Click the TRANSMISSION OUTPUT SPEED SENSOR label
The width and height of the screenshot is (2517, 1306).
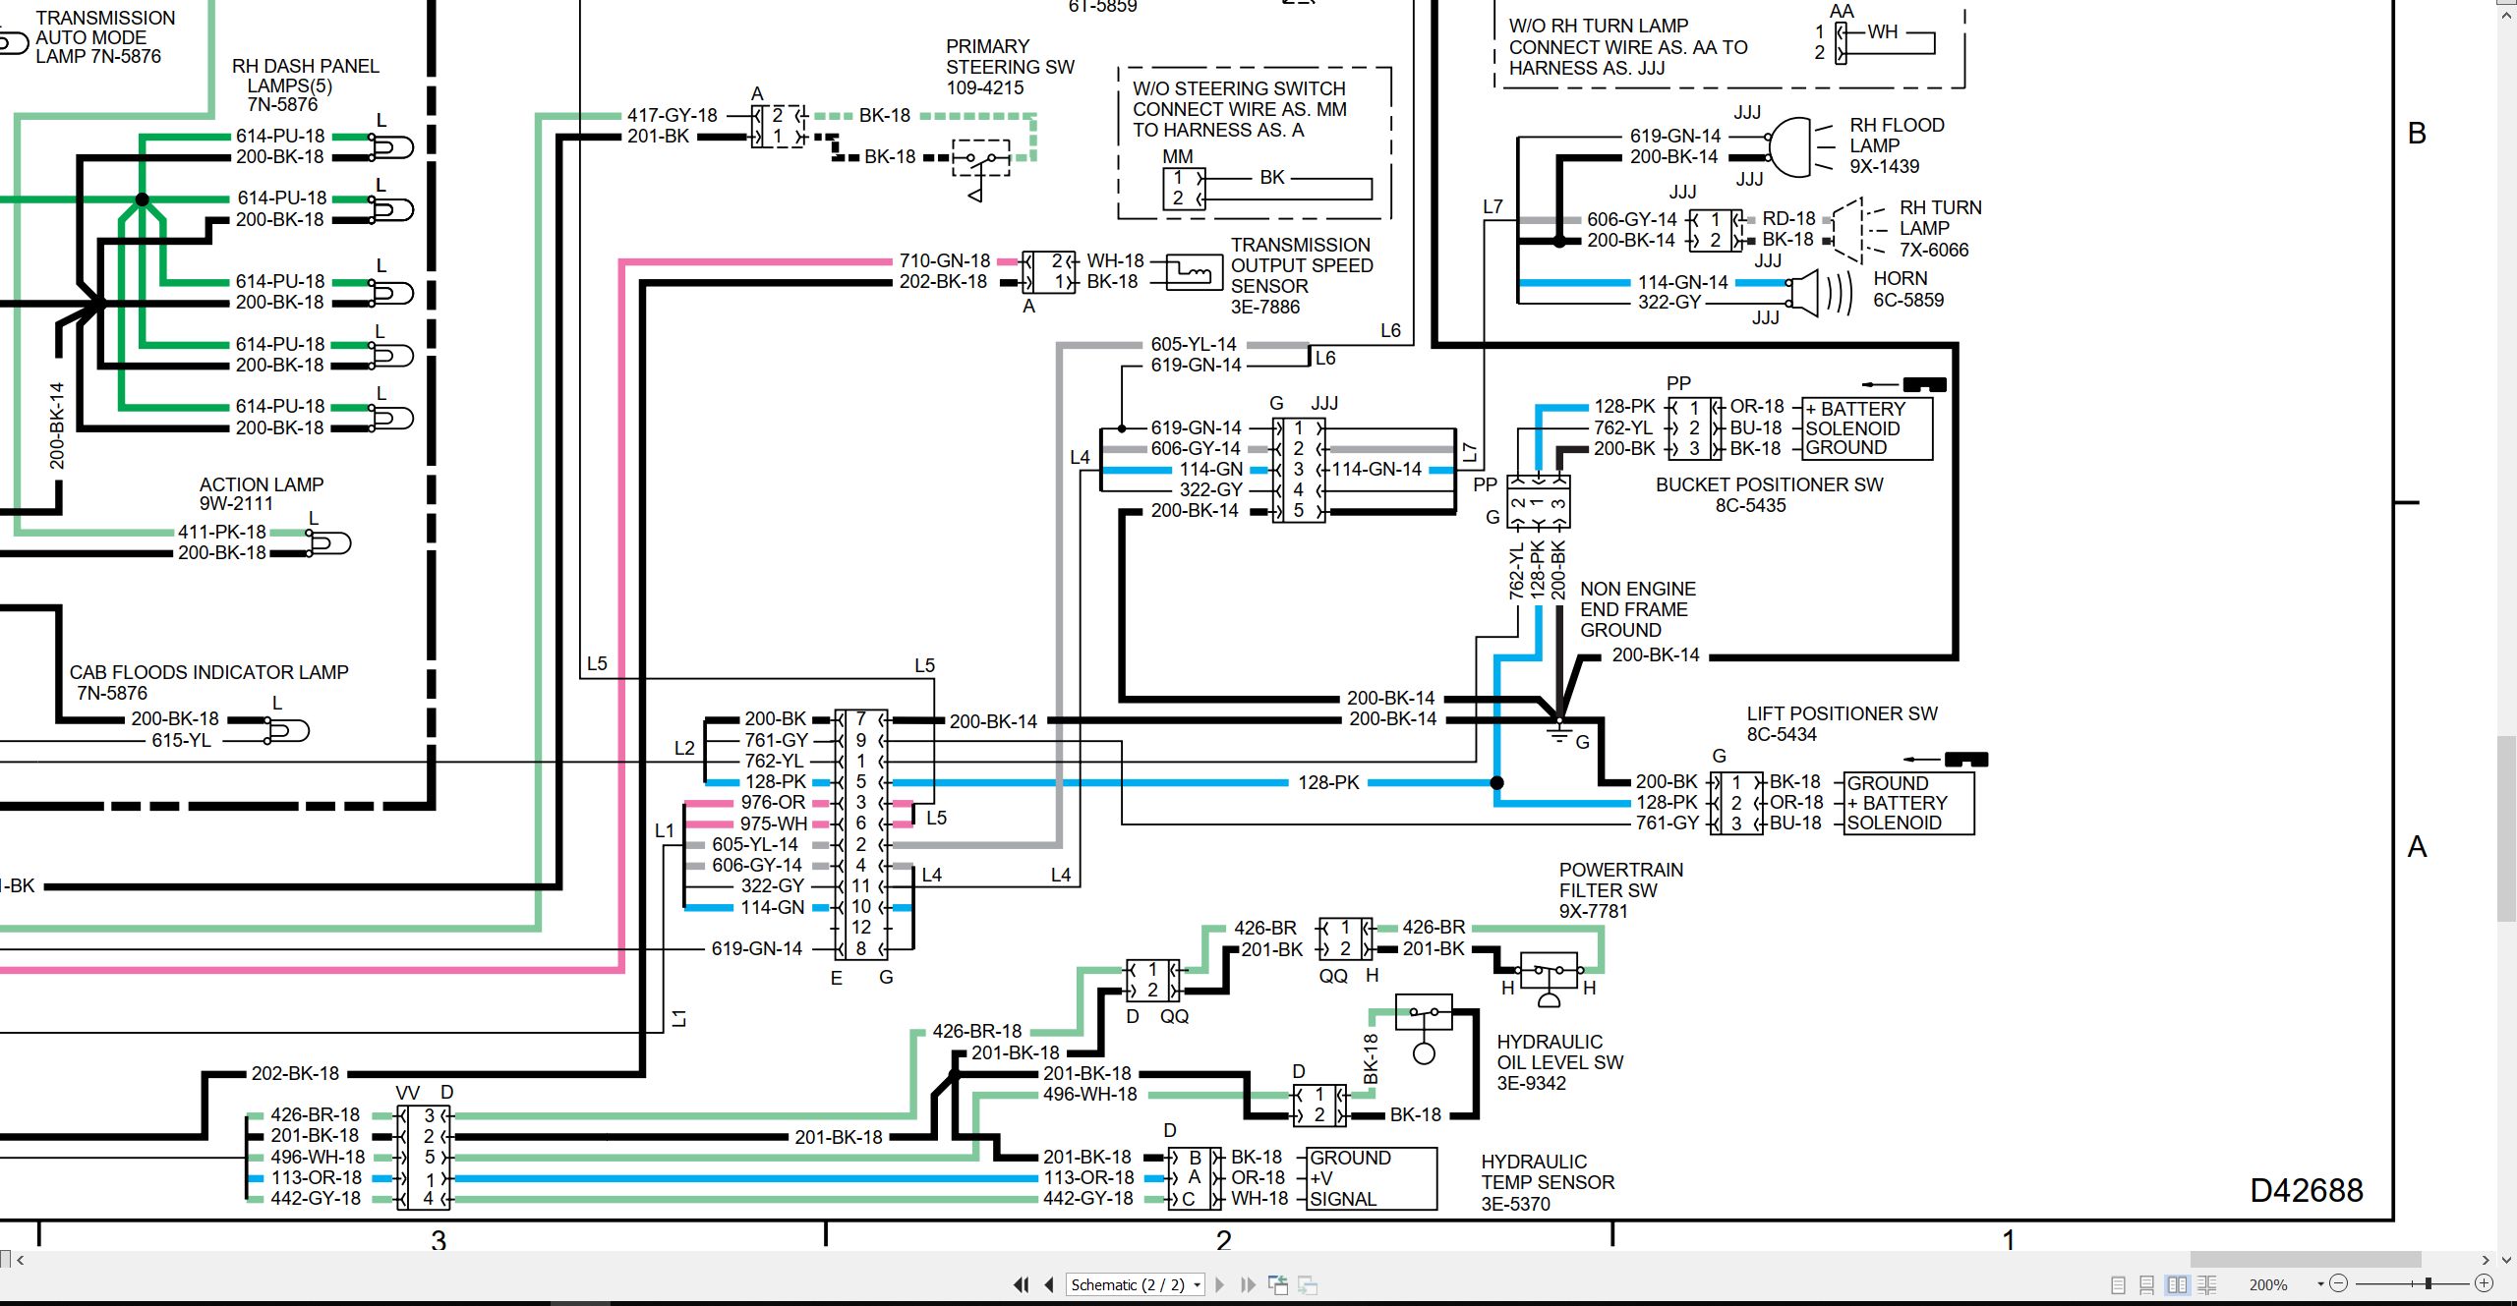[x=1301, y=276]
